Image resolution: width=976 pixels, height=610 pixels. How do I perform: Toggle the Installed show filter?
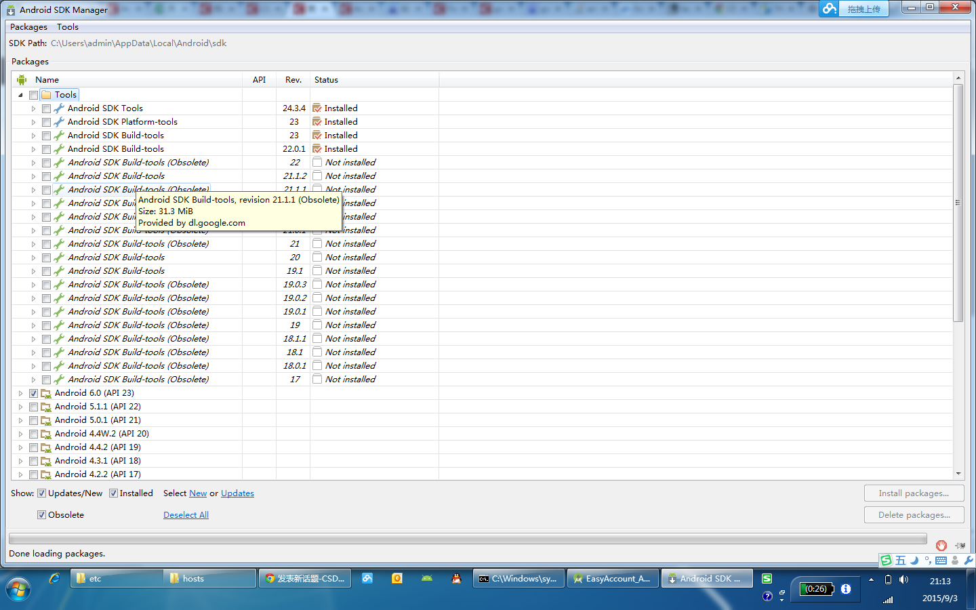click(113, 493)
